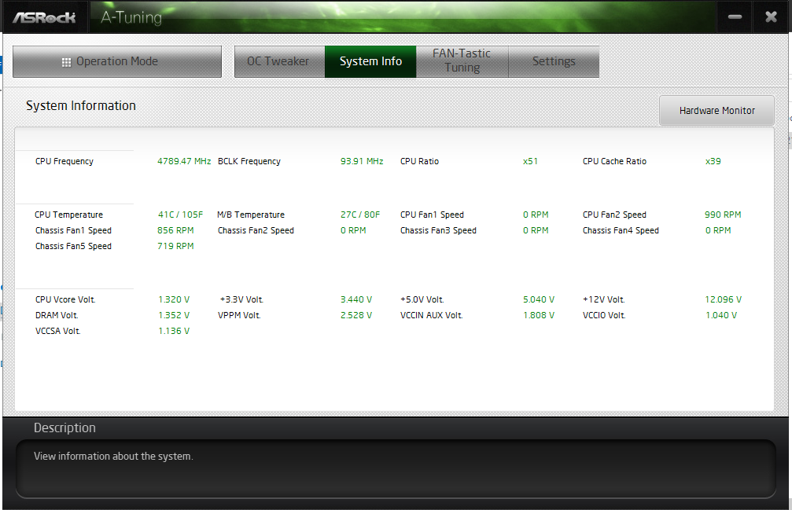Click the System Information heading
Image resolution: width=792 pixels, height=510 pixels.
[81, 106]
